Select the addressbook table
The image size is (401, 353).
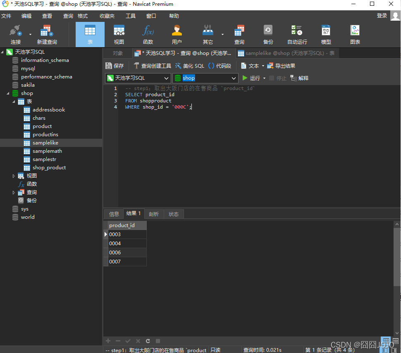tap(49, 110)
